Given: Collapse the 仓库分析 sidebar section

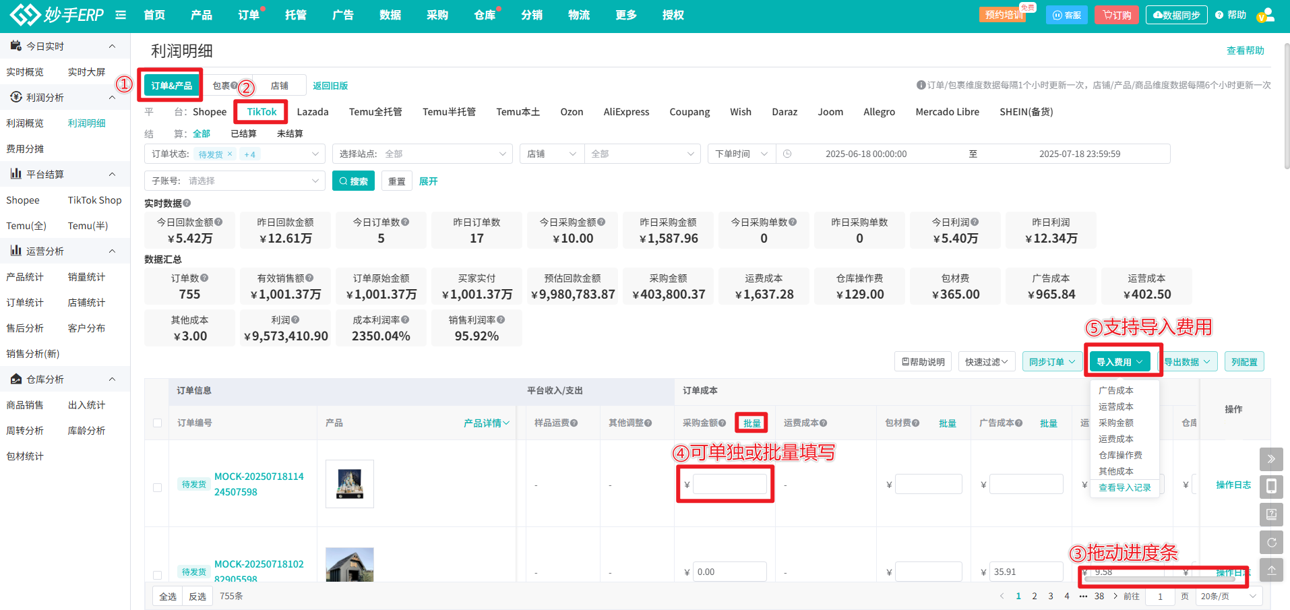Looking at the screenshot, I should (x=112, y=379).
